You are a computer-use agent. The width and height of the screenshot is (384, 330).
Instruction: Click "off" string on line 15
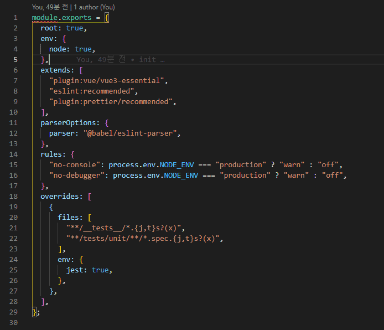(328, 165)
